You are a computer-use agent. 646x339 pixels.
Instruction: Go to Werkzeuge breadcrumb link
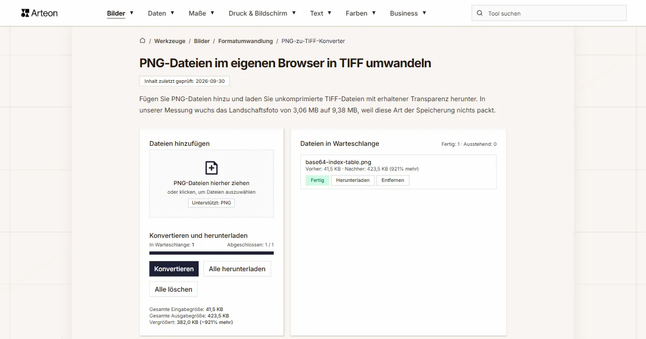[170, 41]
